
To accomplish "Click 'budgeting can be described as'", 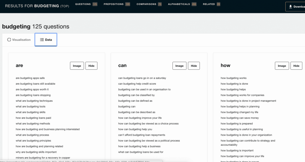I will (x=137, y=112).
